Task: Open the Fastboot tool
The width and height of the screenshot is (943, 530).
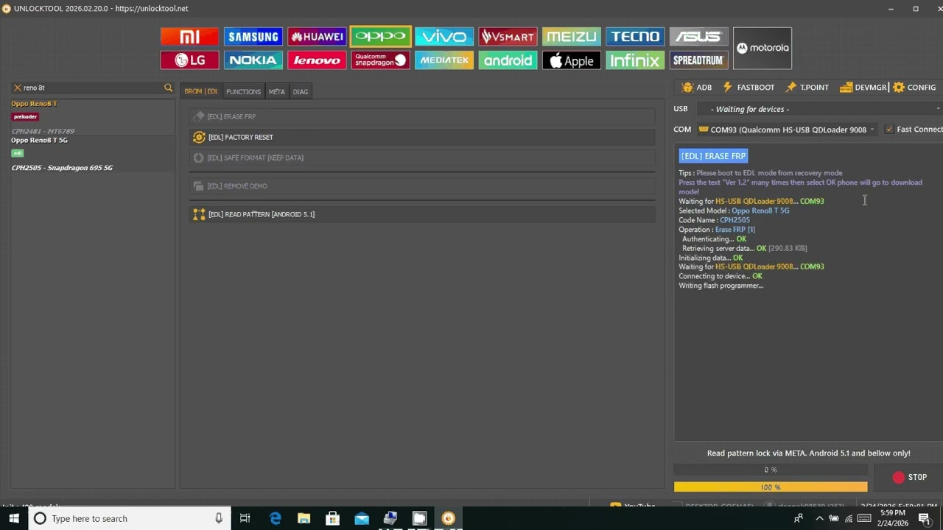Action: pos(749,87)
